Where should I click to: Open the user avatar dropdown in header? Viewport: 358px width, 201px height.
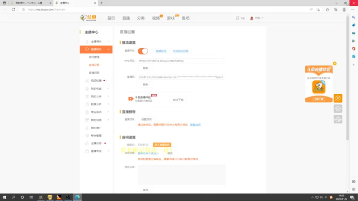pos(257,18)
